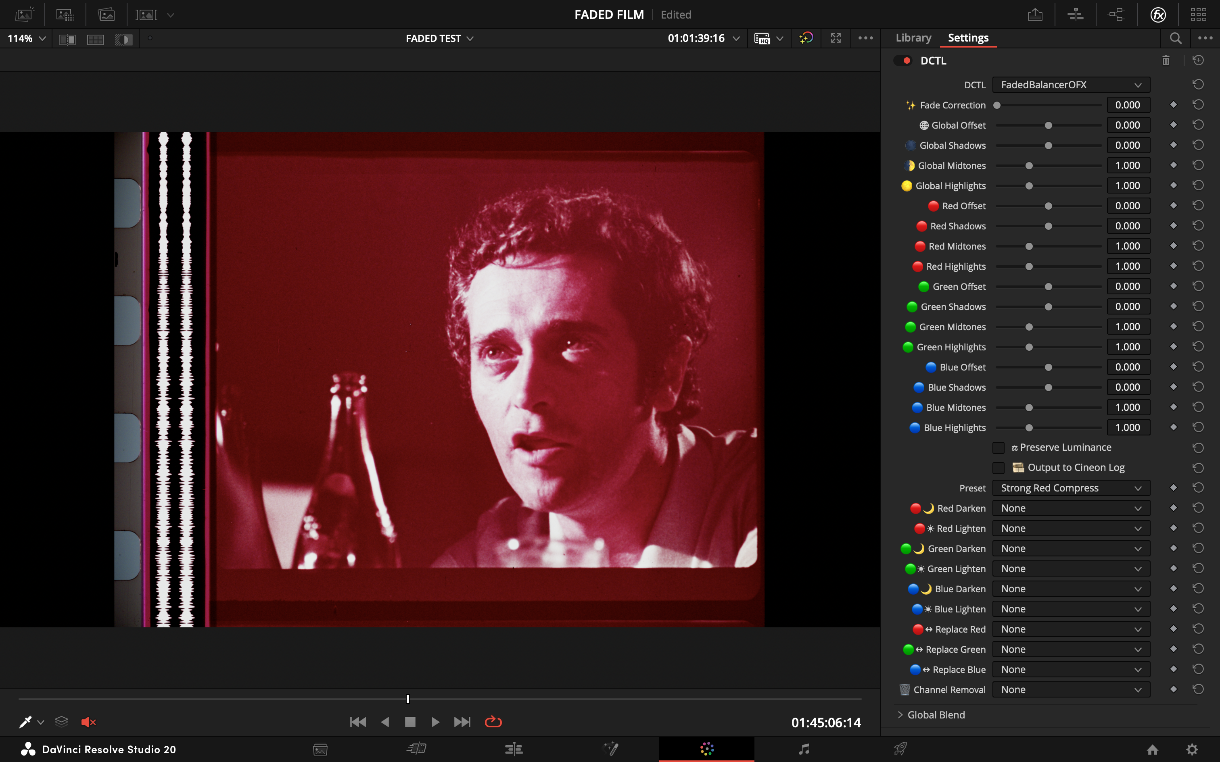Enable the Preserve Luminance checkbox
This screenshot has height=762, width=1220.
998,448
